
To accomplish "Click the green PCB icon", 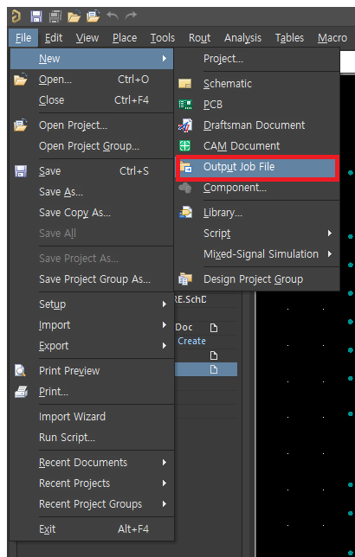I will point(185,105).
